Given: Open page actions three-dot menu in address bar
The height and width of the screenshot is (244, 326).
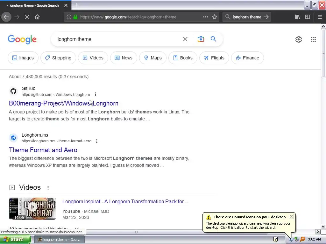Looking at the screenshot, I should tap(205, 17).
